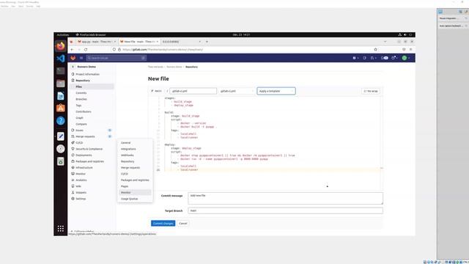This screenshot has height=264, width=469.
Task: Open Graph in the sidebar
Action: [x=79, y=118]
